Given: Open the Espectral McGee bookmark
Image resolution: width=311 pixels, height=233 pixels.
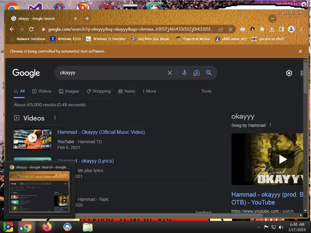Looking at the screenshot, I should pyautogui.click(x=193, y=39).
